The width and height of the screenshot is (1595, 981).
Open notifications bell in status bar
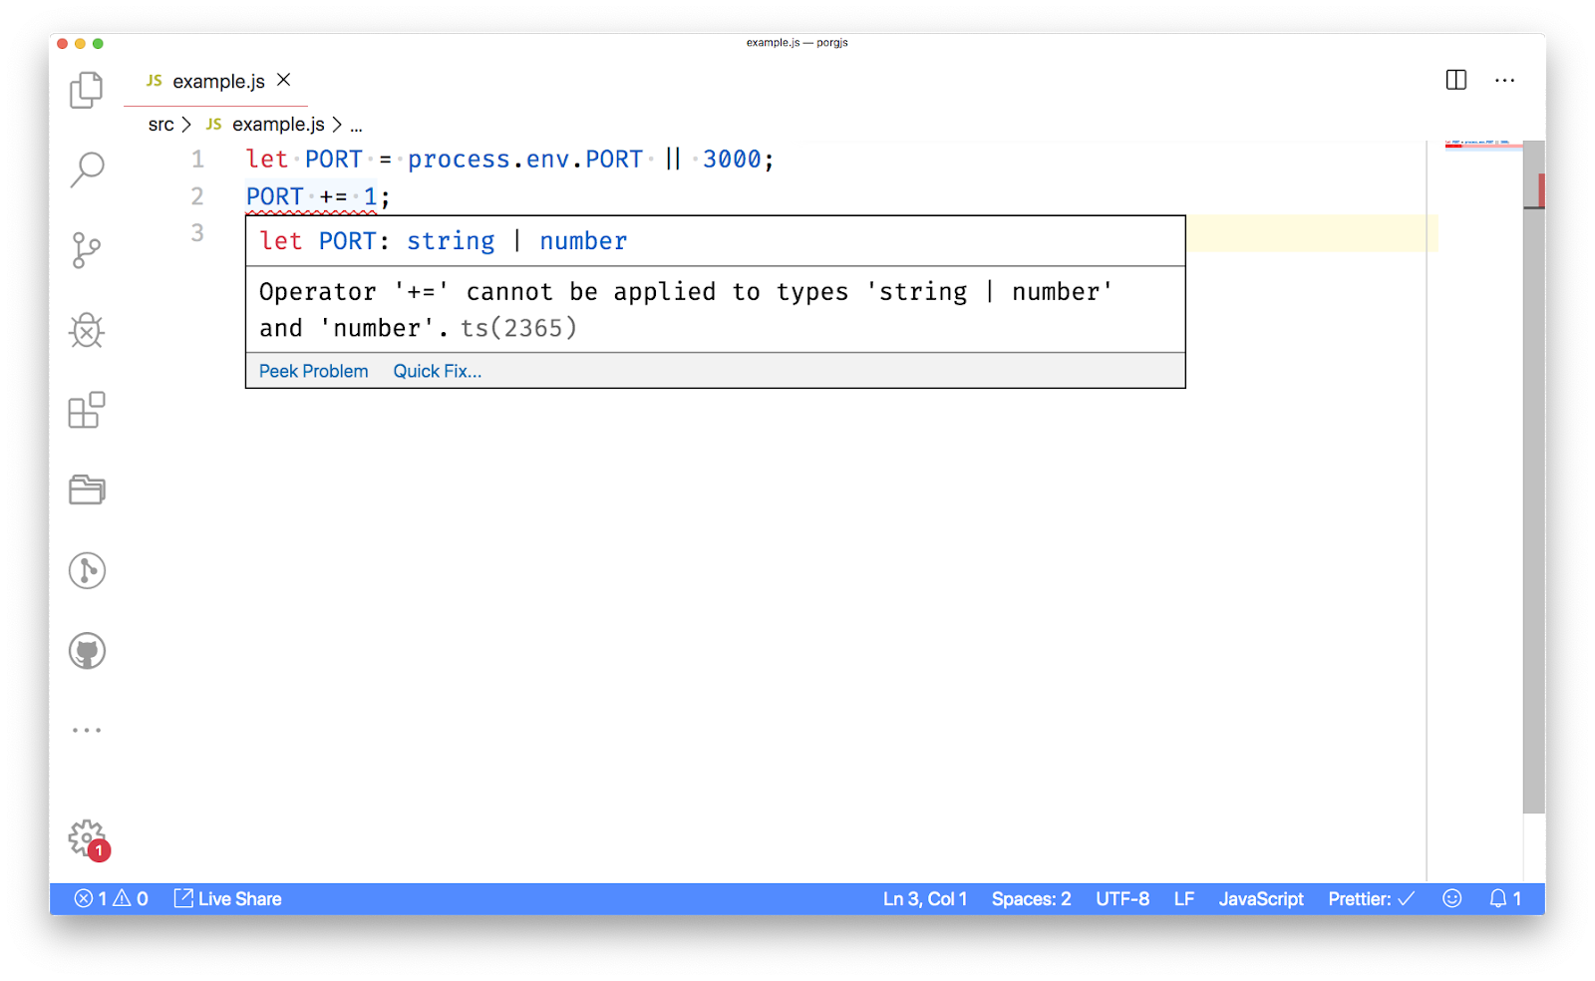tap(1505, 898)
